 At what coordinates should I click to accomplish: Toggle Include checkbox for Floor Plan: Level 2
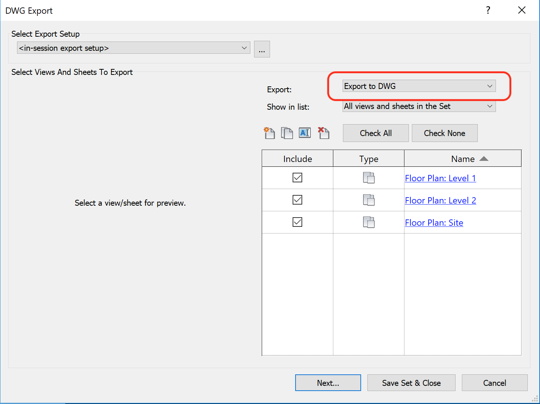coord(297,200)
